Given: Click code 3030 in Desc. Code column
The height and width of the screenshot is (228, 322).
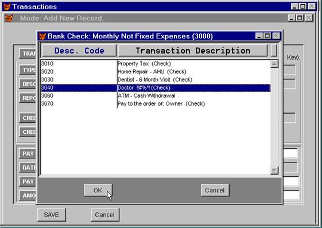Looking at the screenshot, I should pos(47,80).
